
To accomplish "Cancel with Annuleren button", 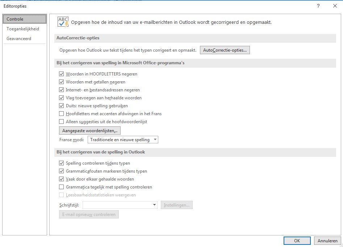I will click(x=327, y=240).
